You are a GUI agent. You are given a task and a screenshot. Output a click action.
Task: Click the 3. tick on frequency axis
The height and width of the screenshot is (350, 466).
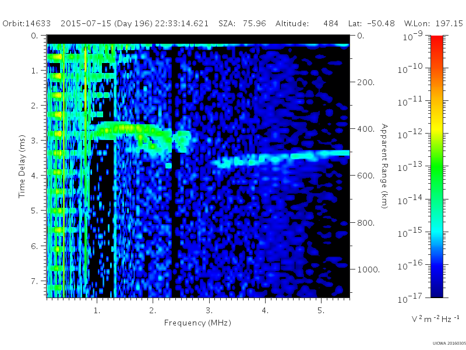pos(209,311)
